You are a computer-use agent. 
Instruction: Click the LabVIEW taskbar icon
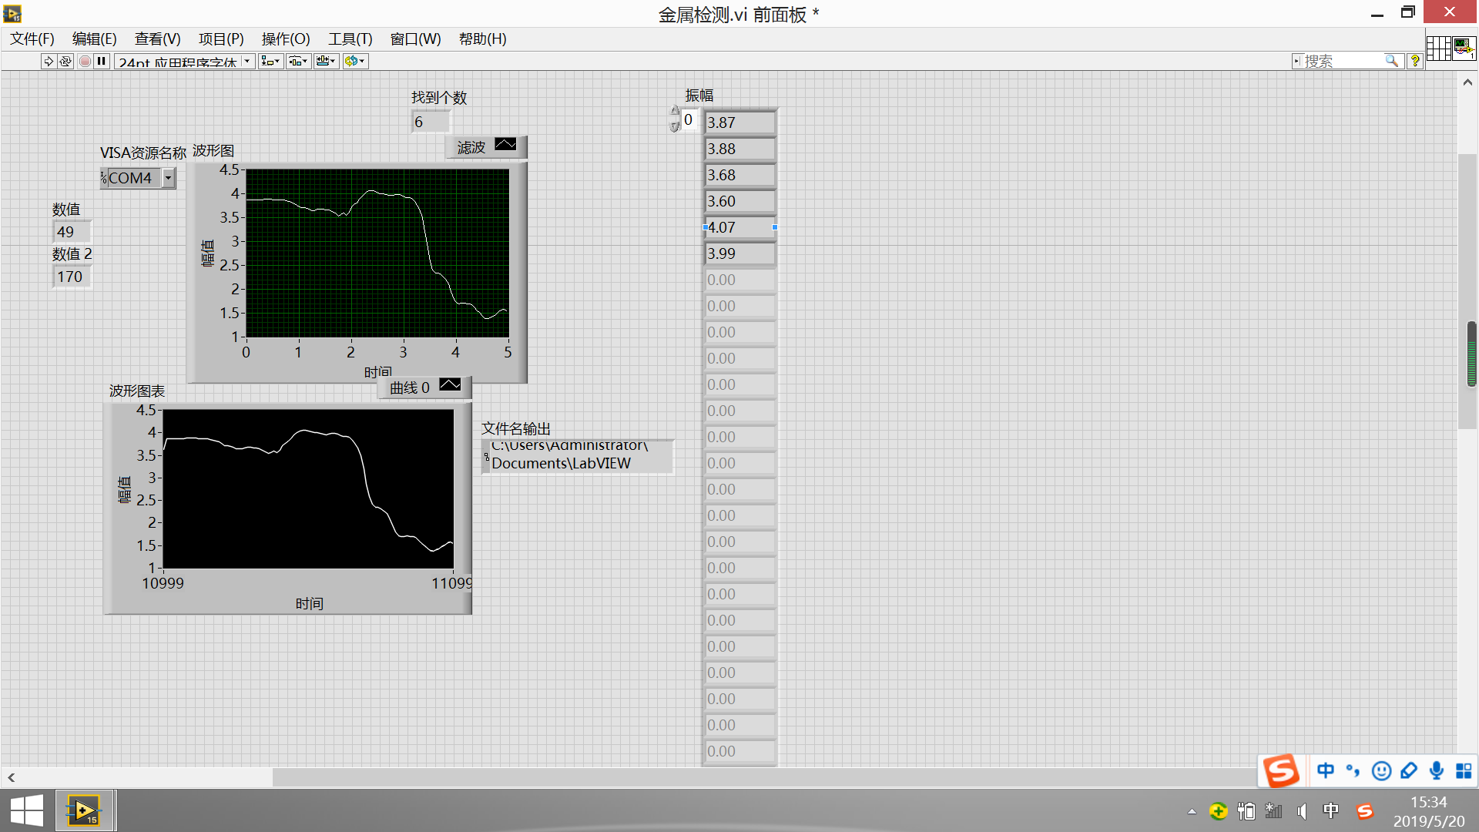coord(84,810)
